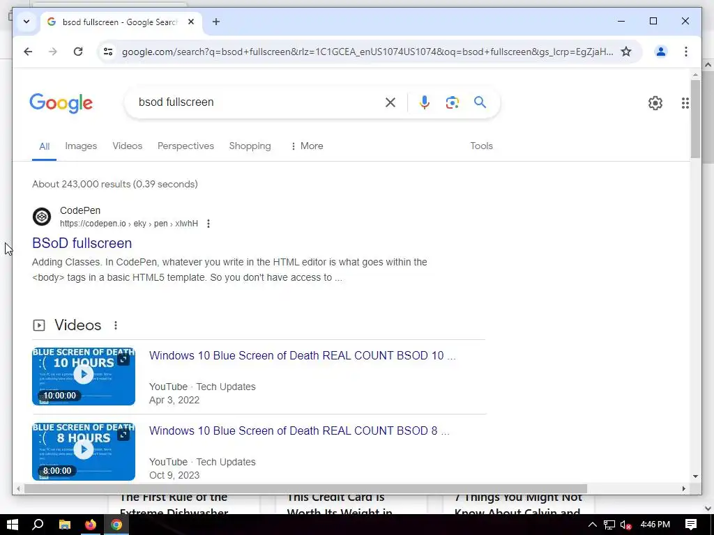Screen dimensions: 714x535
Task: Close the bsod fullscreen Google Search tab
Action: tap(191, 22)
